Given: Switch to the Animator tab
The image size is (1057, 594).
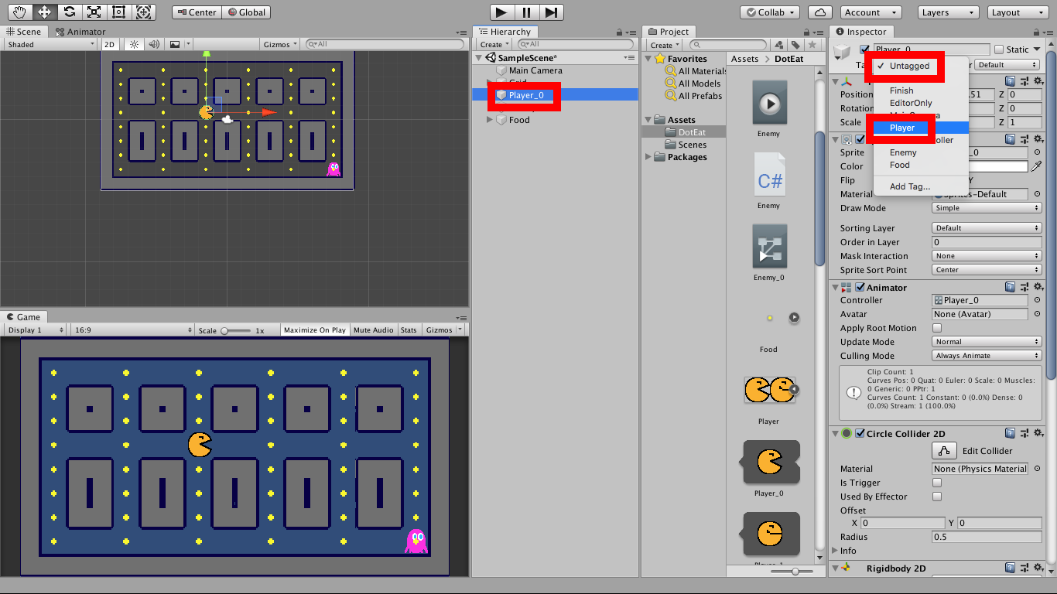Looking at the screenshot, I should coord(80,32).
